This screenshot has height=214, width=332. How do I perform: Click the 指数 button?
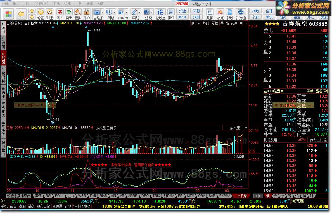pos(255,11)
